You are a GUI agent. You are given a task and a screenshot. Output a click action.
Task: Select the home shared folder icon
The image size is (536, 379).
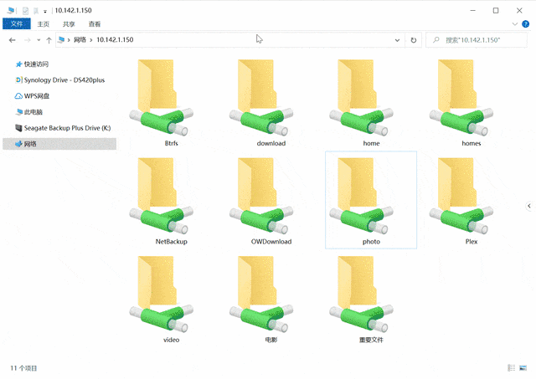coord(361,98)
